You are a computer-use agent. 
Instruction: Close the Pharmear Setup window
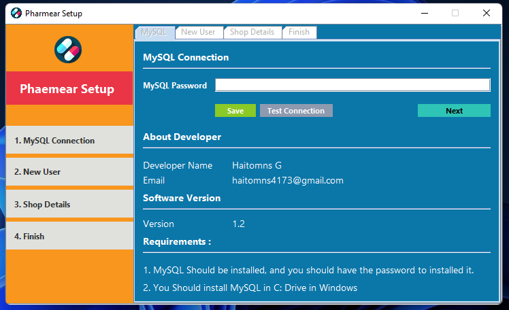click(487, 14)
